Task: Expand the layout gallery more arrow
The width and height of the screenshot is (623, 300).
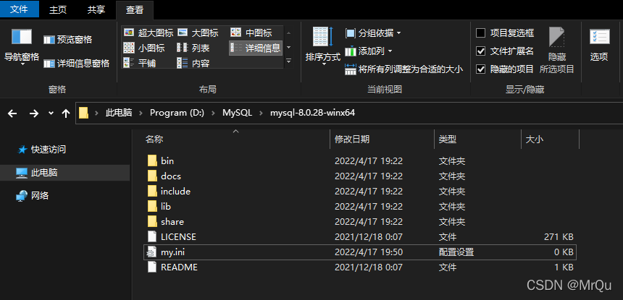Action: tap(288, 61)
